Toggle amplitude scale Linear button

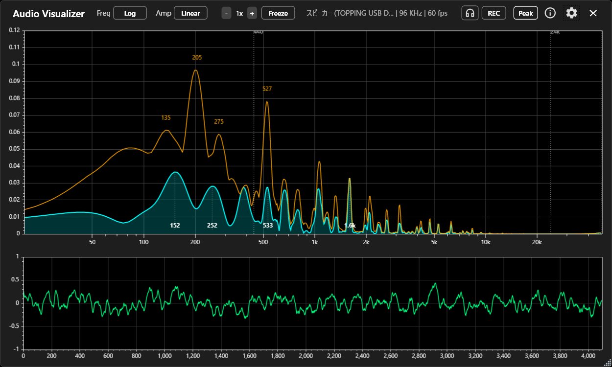click(190, 13)
